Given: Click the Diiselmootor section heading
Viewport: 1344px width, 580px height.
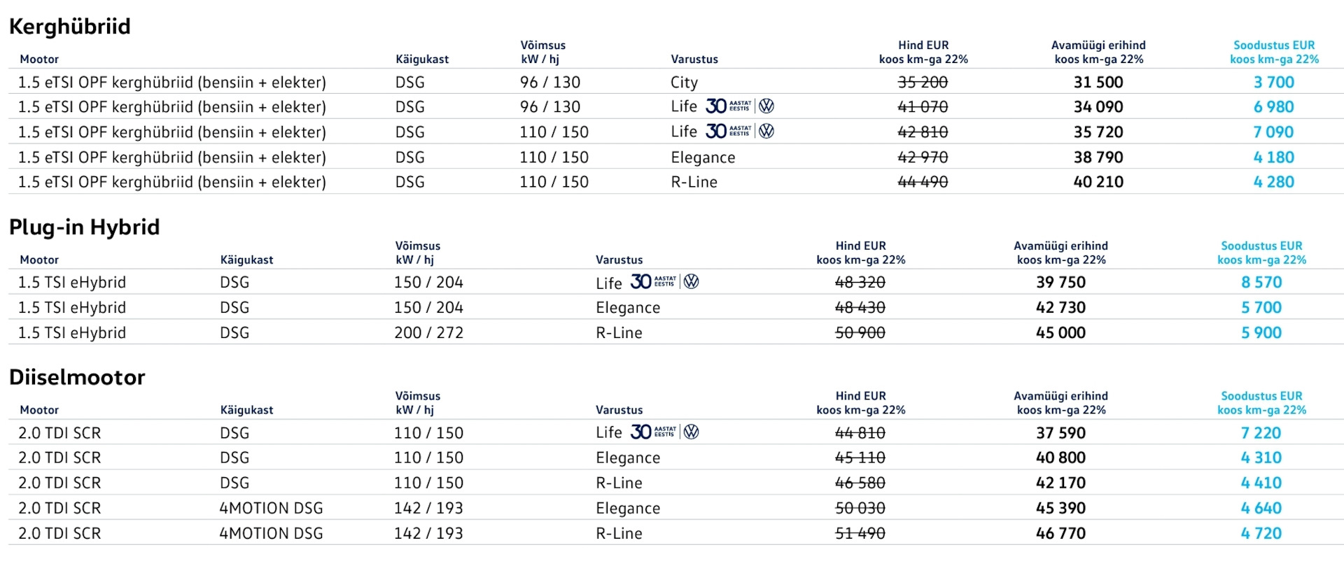Looking at the screenshot, I should point(77,378).
